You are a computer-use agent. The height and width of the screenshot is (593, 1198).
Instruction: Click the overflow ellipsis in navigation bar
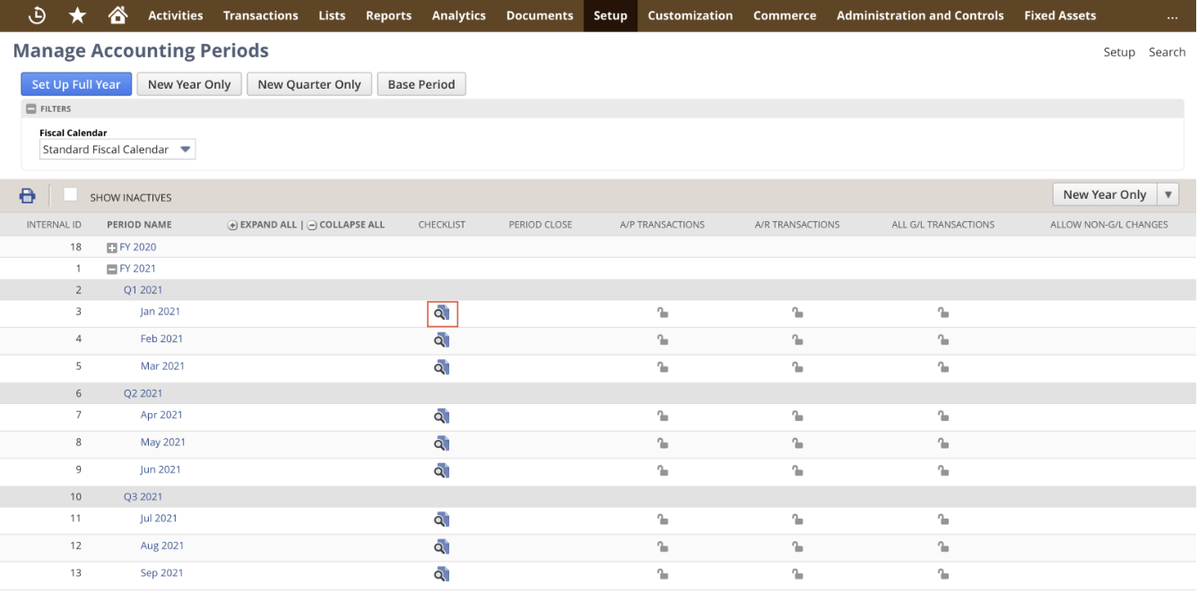(x=1171, y=16)
